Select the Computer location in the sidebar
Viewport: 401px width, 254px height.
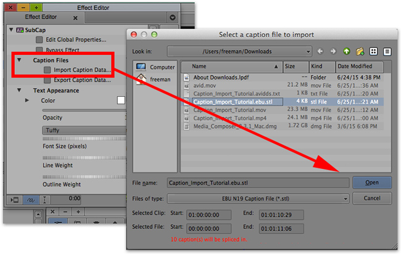pos(155,67)
